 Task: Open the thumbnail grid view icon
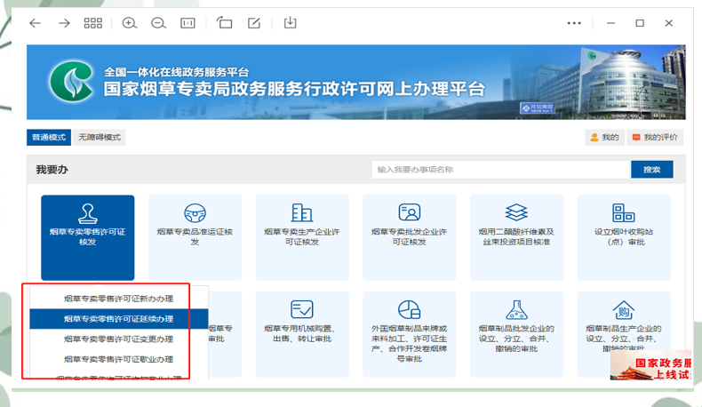click(x=93, y=23)
